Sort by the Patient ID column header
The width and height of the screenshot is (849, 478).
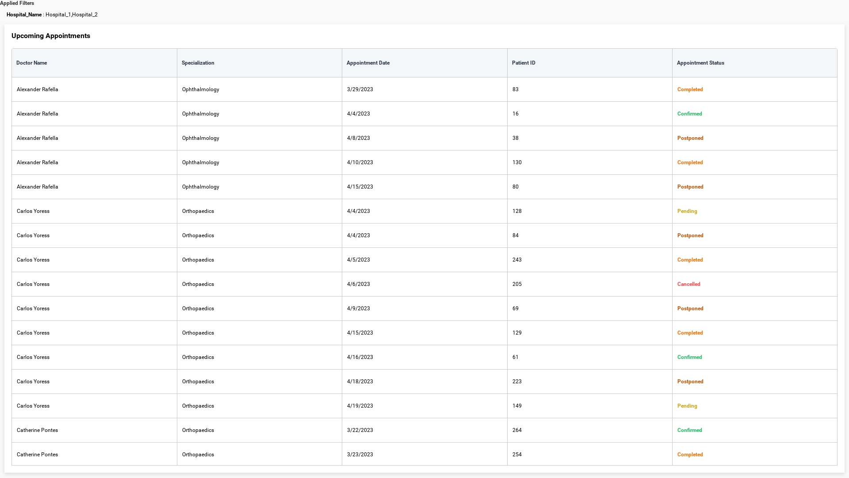coord(524,63)
